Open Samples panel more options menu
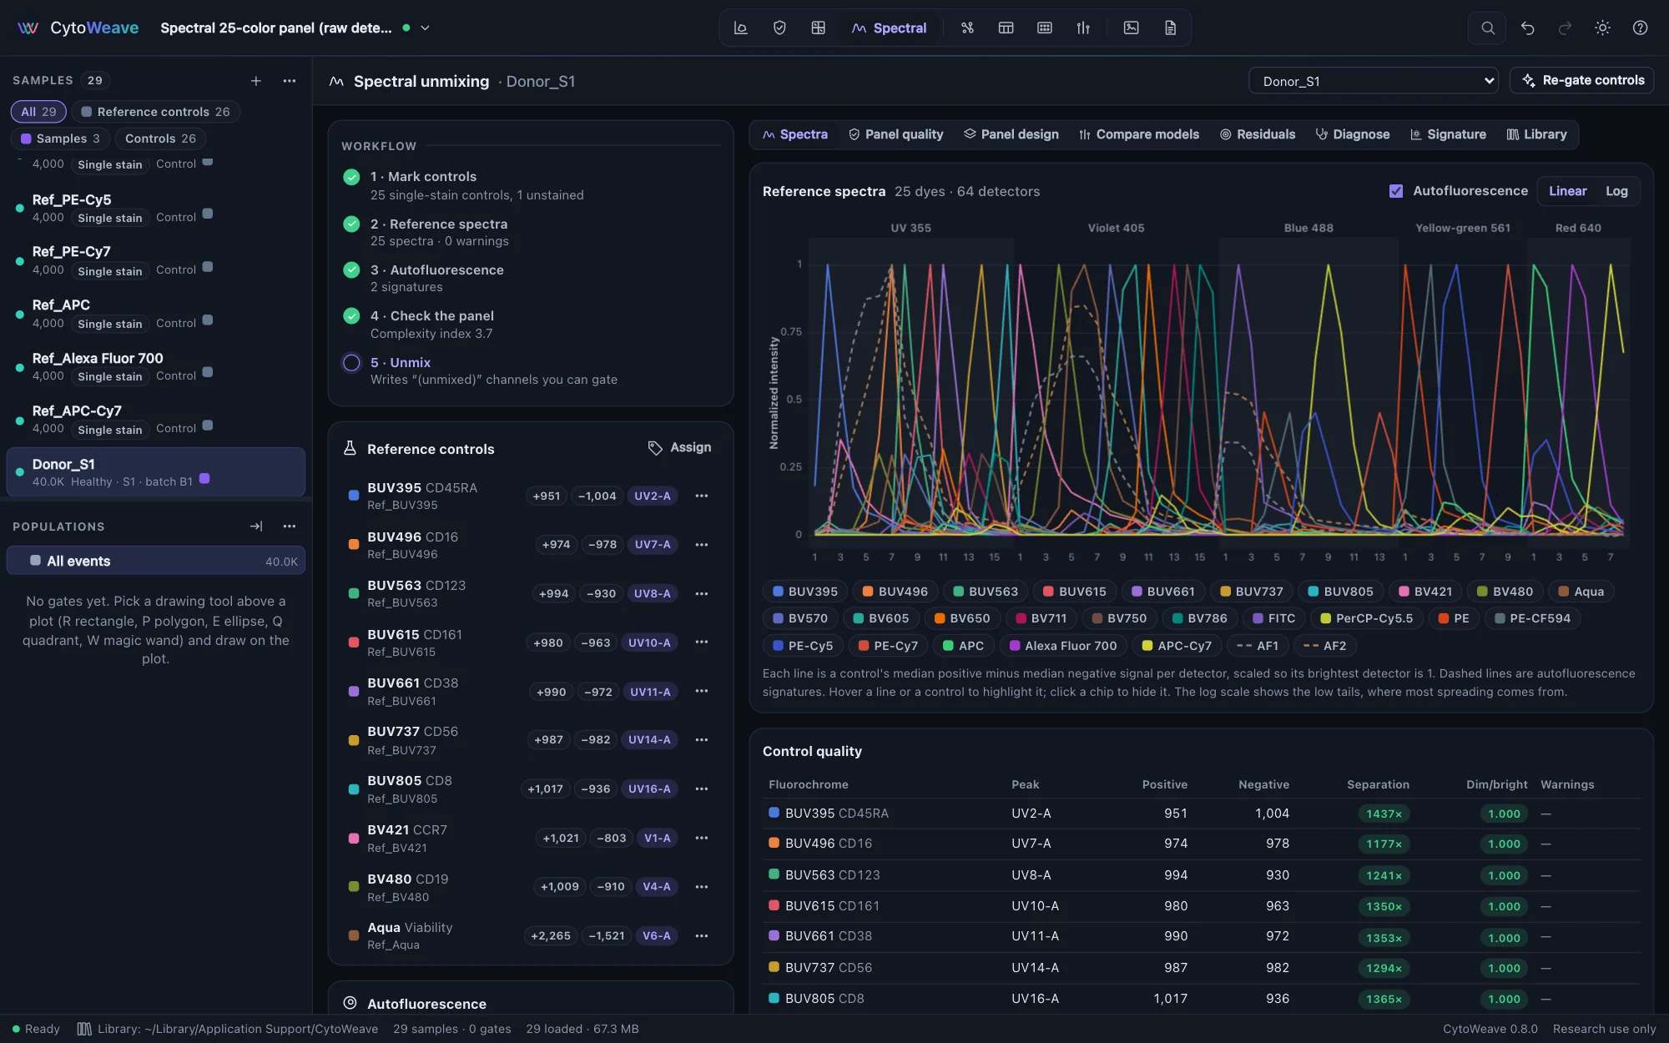1669x1043 pixels. click(290, 80)
